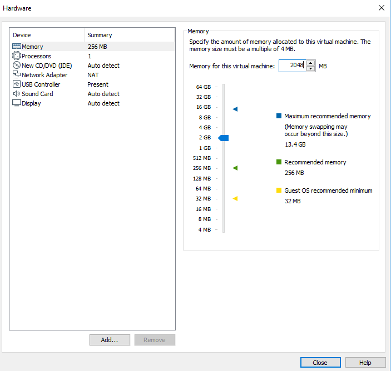
Task: Select the Processors chip icon
Action: point(17,56)
